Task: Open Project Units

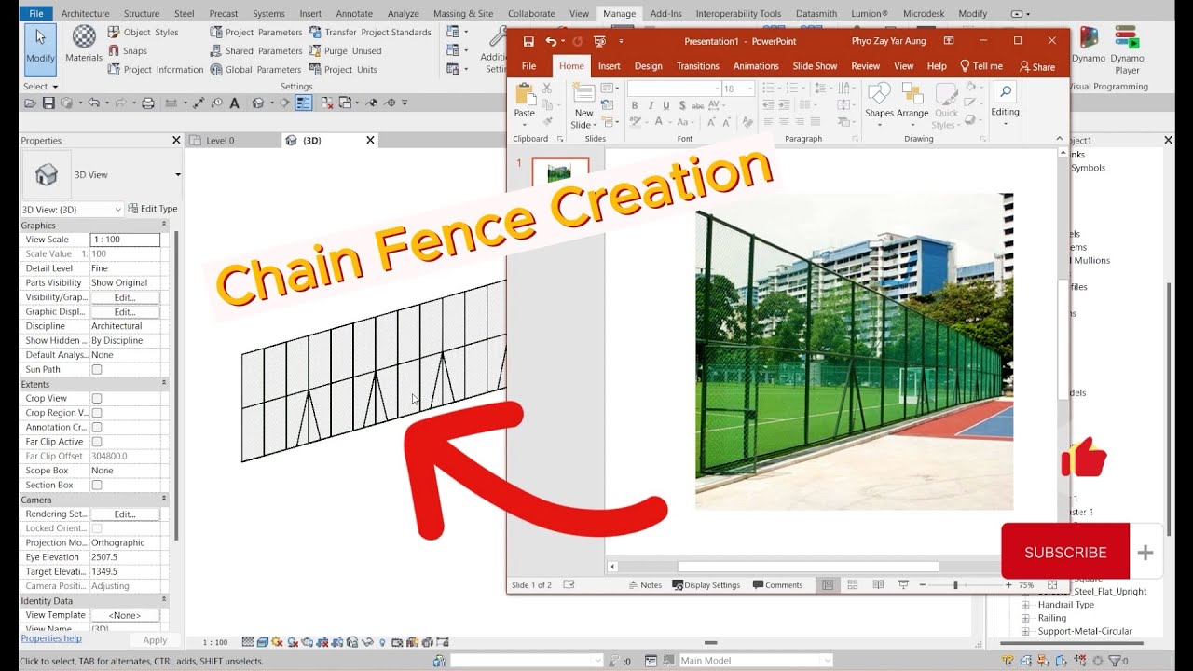Action: click(342, 69)
